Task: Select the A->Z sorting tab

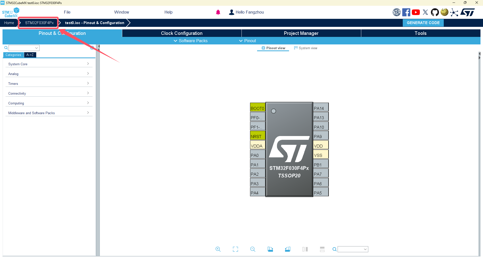Action: (x=30, y=55)
